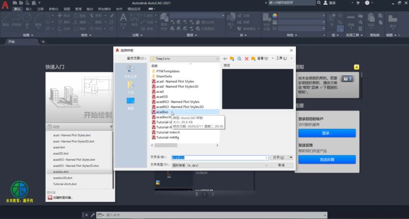
Task: Expand the quick access toolbar customize arrow
Action: click(39, 3)
